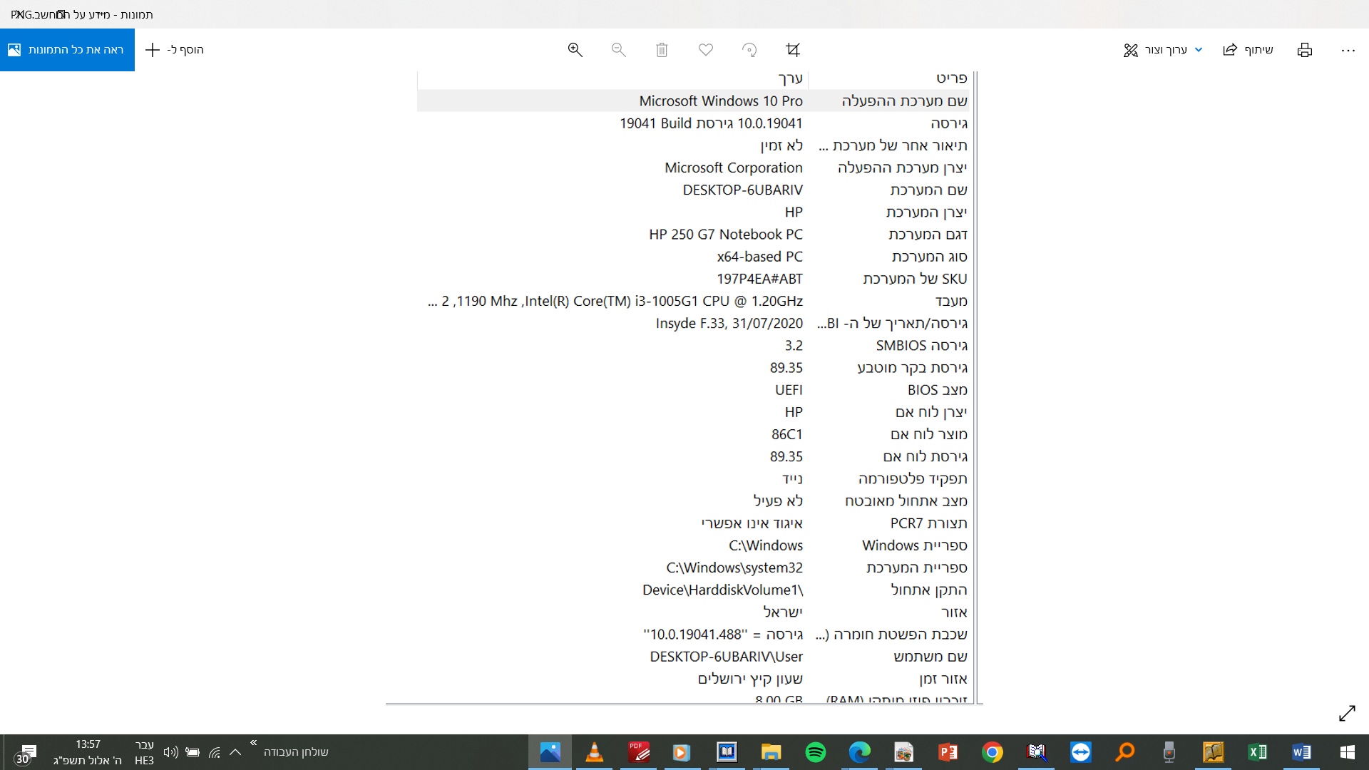Open TeamViewer from the taskbar
Image resolution: width=1369 pixels, height=770 pixels.
coord(1080,752)
